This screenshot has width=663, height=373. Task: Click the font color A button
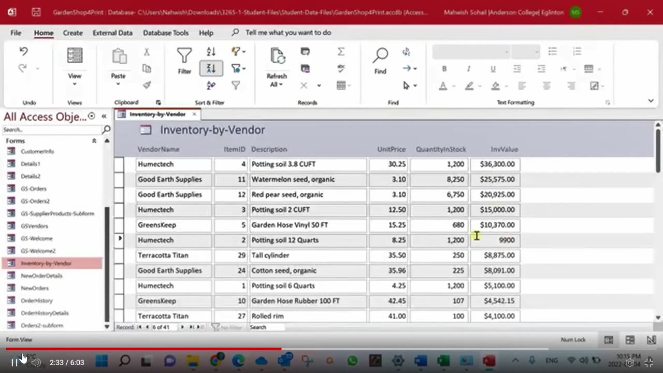[443, 85]
